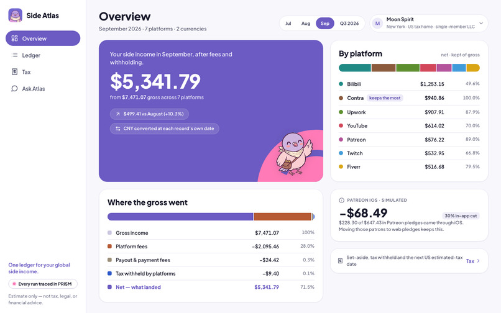The image size is (501, 313).
Task: Open the Ledger page
Action: coord(43,55)
